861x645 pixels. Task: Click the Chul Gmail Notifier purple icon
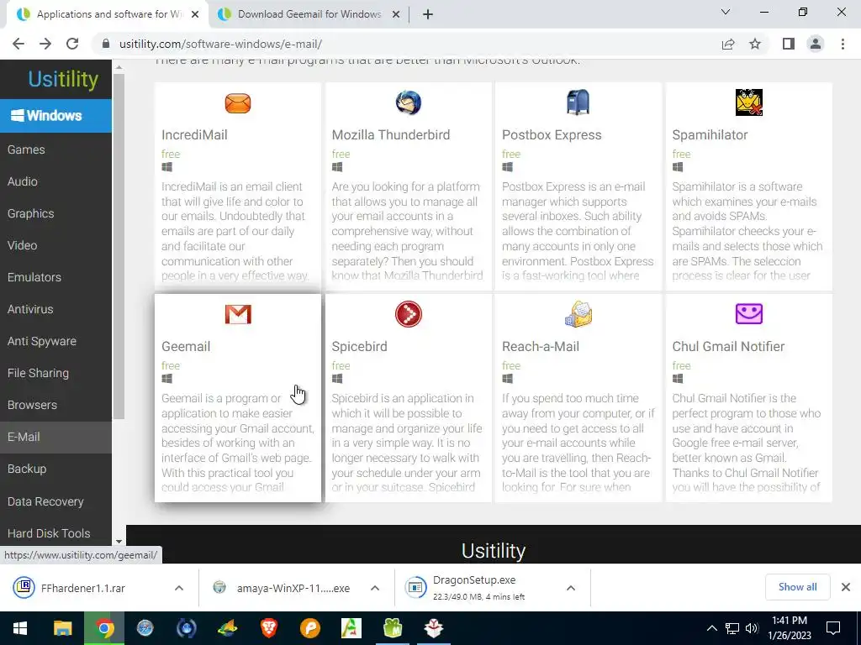(x=748, y=314)
